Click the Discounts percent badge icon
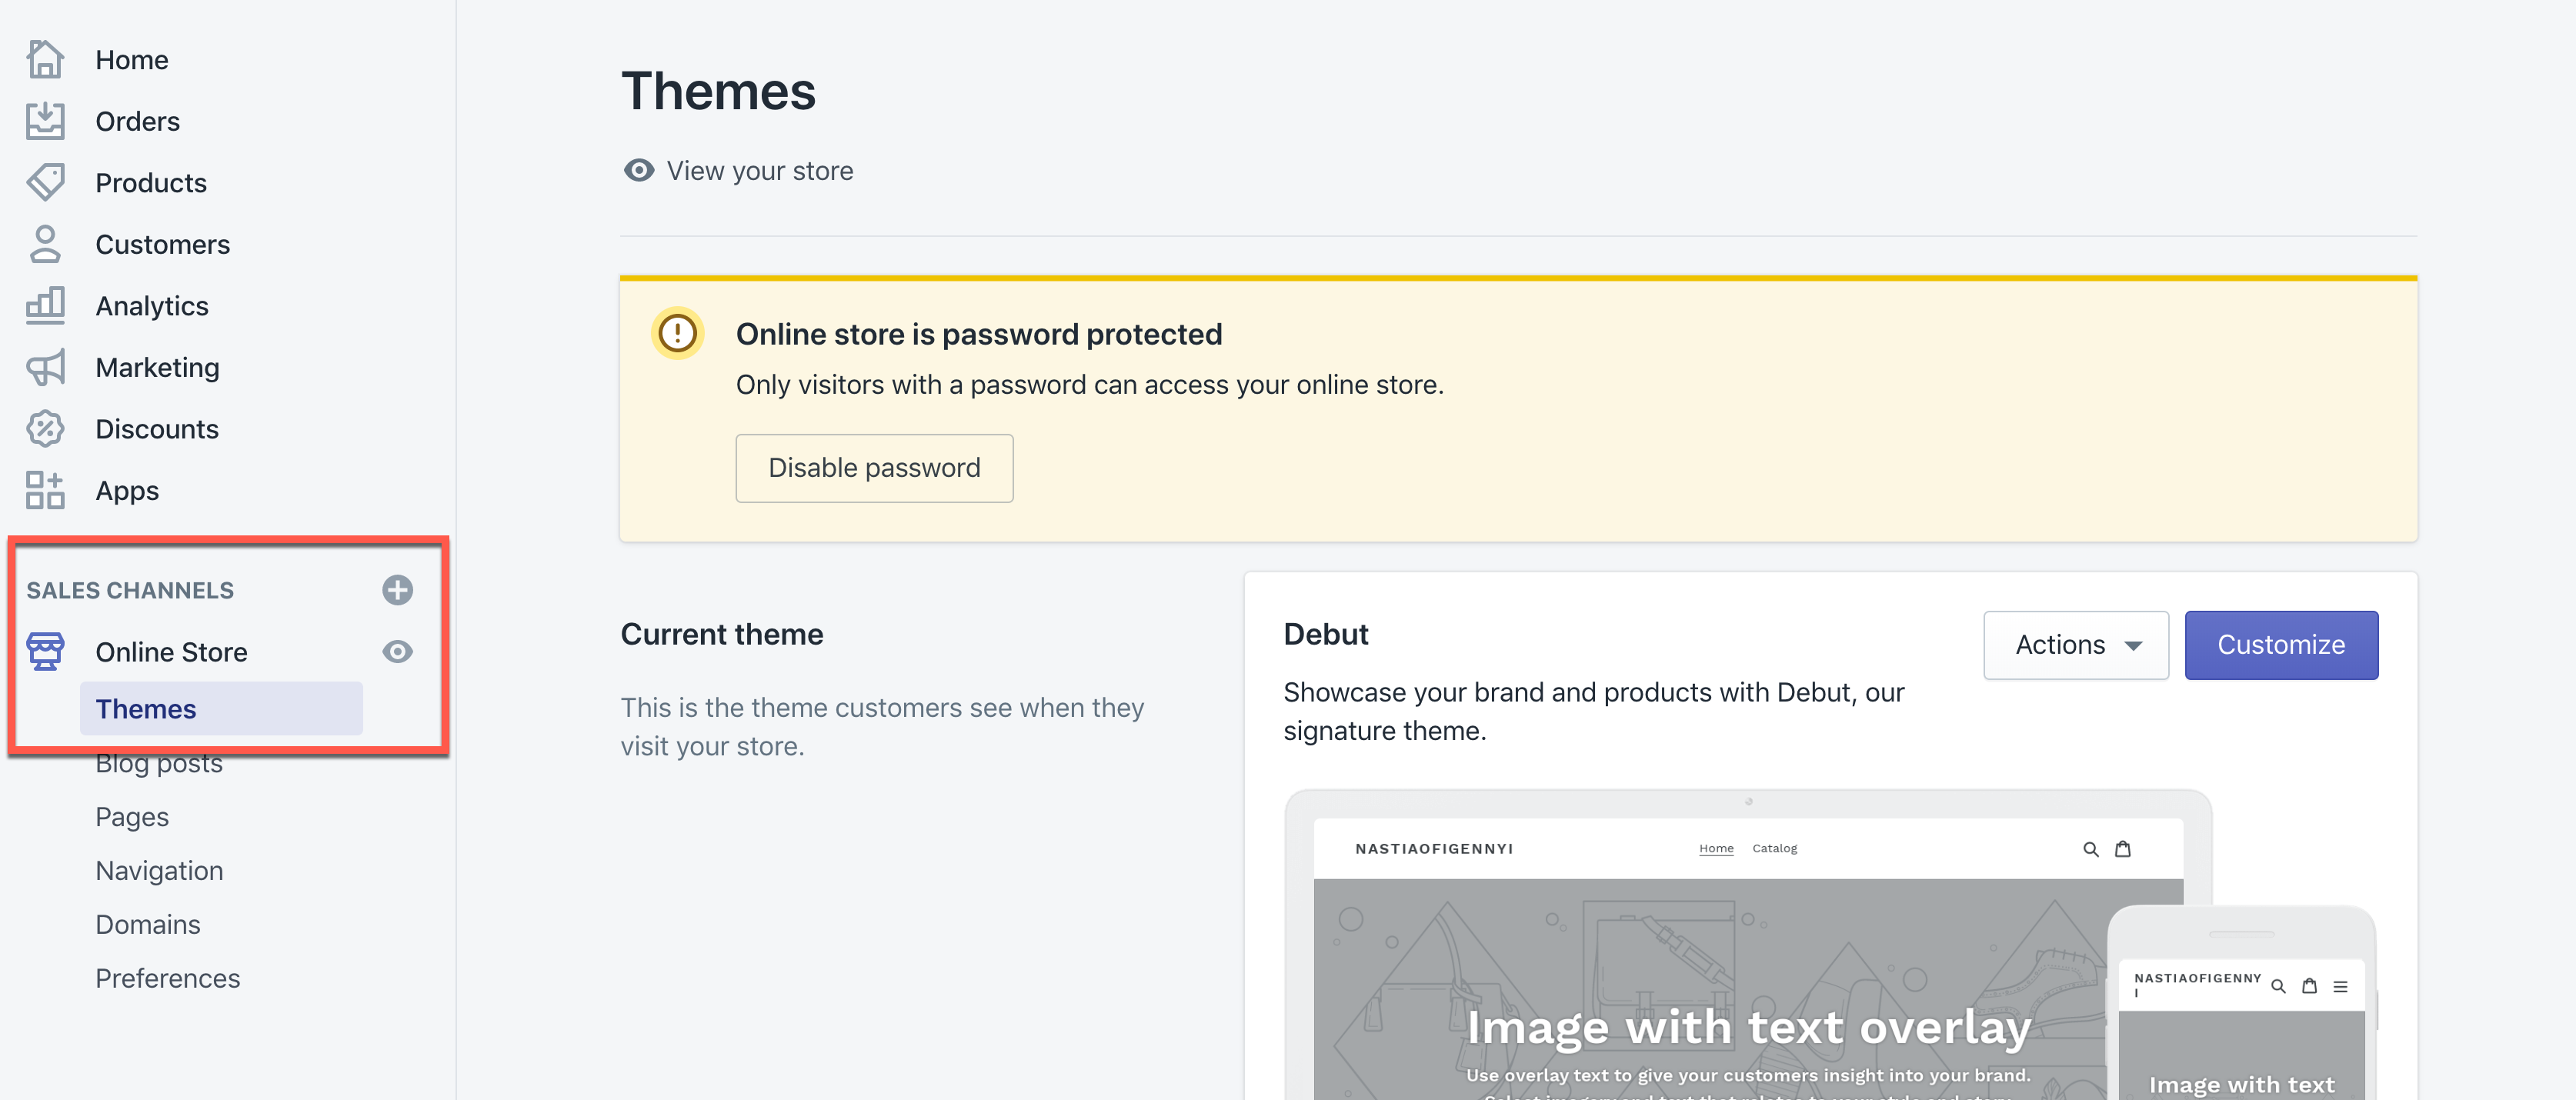Screen dimensions: 2576x1100 pos(45,429)
